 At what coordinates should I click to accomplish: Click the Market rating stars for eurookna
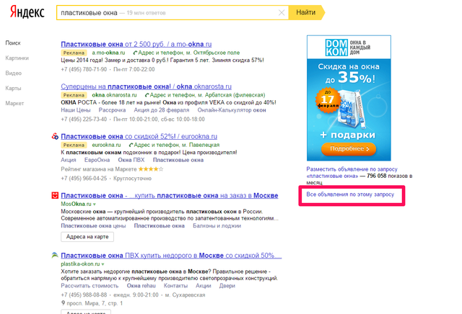(x=151, y=169)
